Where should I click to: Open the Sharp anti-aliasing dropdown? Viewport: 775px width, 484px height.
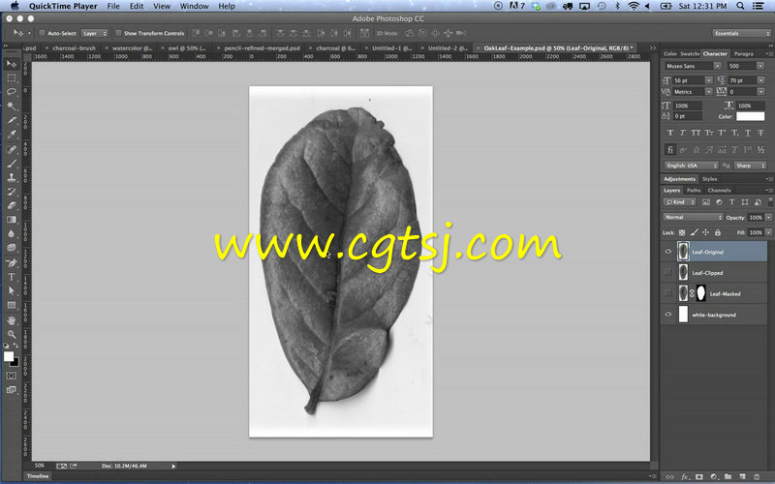(750, 166)
